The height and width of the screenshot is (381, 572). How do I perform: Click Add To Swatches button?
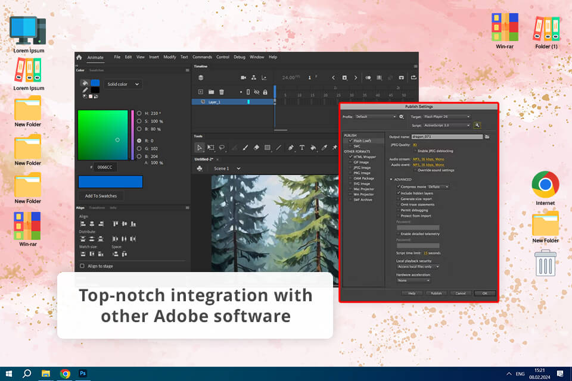coord(101,196)
